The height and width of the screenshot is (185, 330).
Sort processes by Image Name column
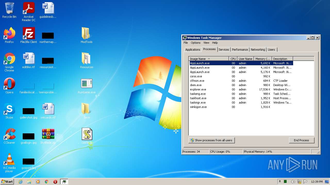[x=209, y=59]
